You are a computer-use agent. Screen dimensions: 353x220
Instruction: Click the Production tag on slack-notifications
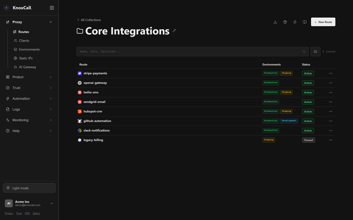click(271, 131)
